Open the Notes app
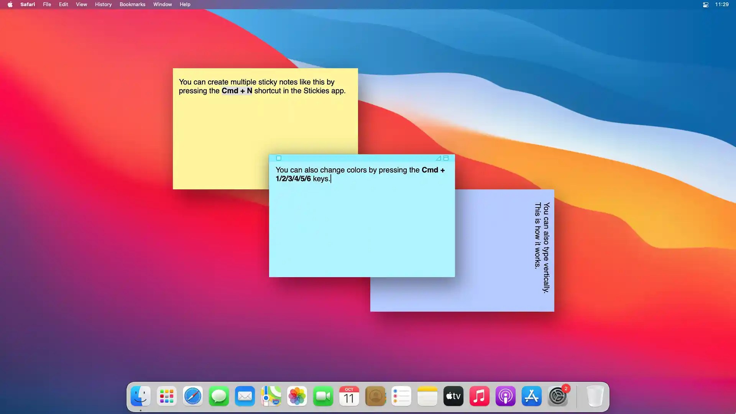Viewport: 736px width, 414px height. (427, 396)
